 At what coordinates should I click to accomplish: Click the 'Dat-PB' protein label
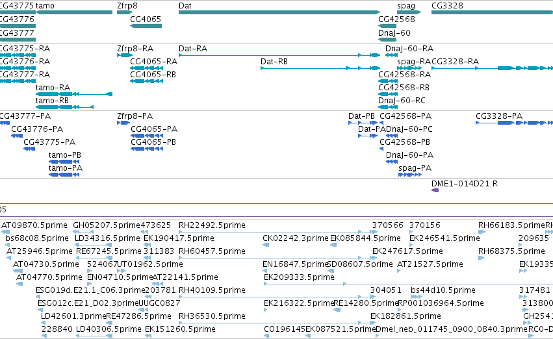click(361, 116)
